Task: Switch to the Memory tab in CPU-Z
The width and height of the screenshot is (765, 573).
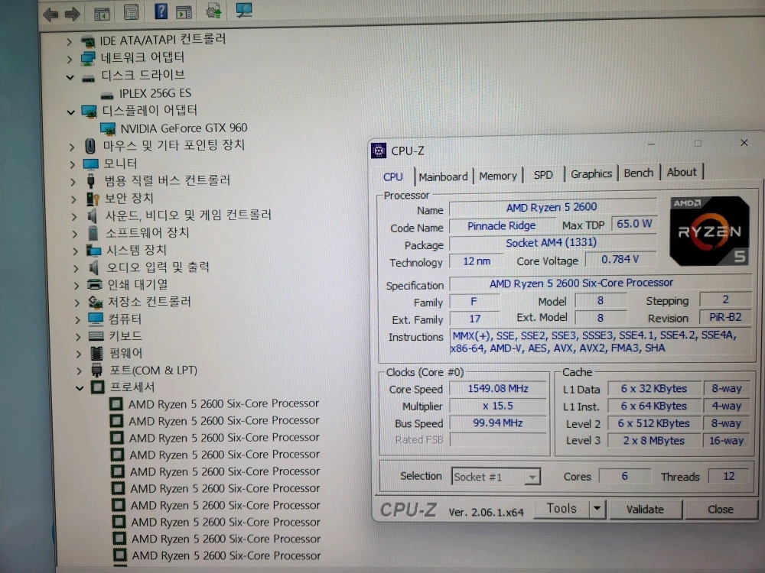Action: click(498, 176)
